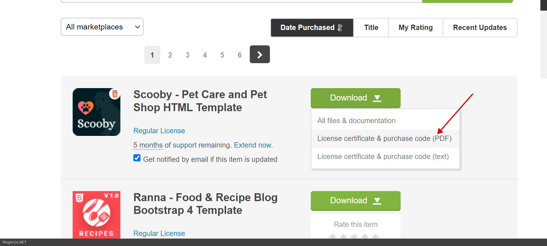Switch to Recent Updates sorting
547x246 pixels.
click(480, 28)
